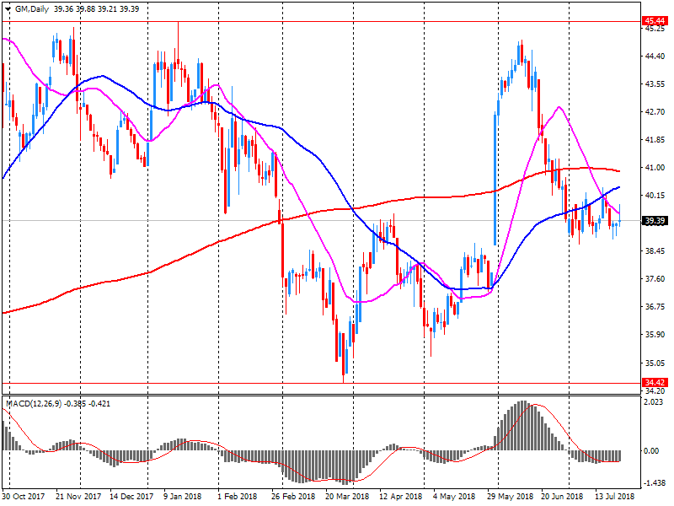Click the 20 Jun 2018 date label

tap(562, 496)
